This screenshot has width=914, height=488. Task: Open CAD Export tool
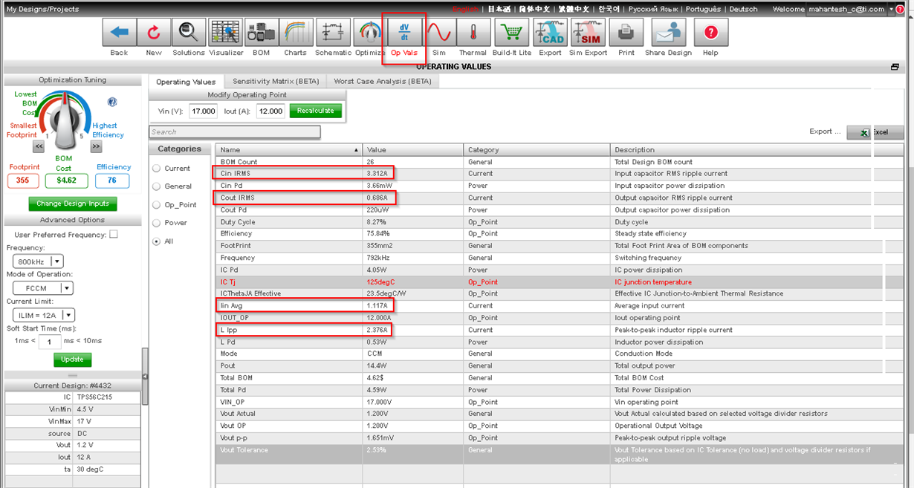click(551, 33)
